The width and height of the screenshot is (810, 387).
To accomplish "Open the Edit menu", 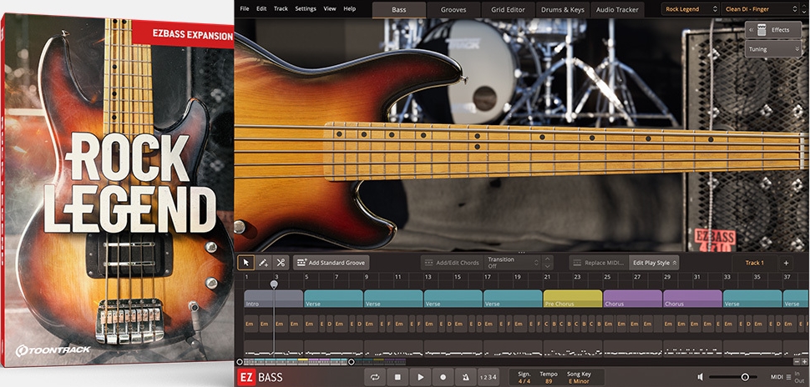I will 261,9.
